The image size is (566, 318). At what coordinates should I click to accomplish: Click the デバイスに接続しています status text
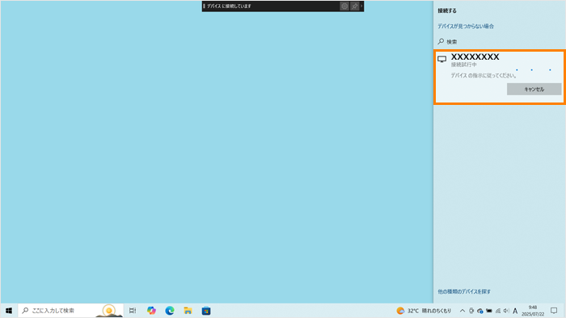click(229, 6)
